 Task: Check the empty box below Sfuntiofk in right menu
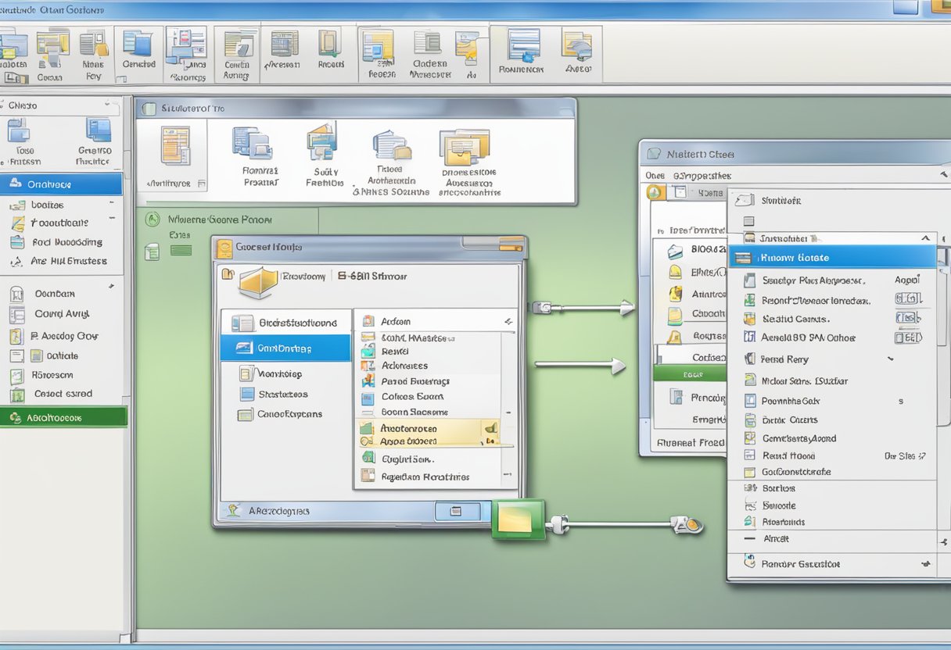pyautogui.click(x=748, y=221)
